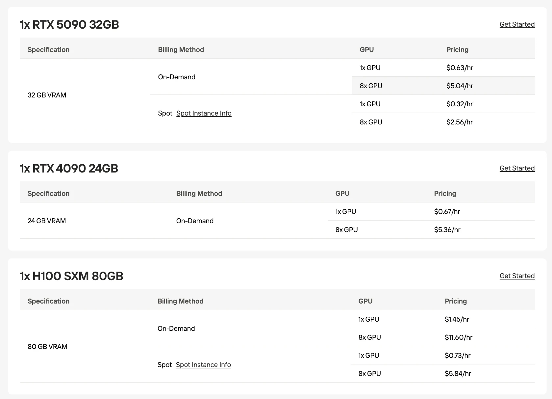
Task: Click the $5.84/hr H100 spot price
Action: pyautogui.click(x=458, y=374)
